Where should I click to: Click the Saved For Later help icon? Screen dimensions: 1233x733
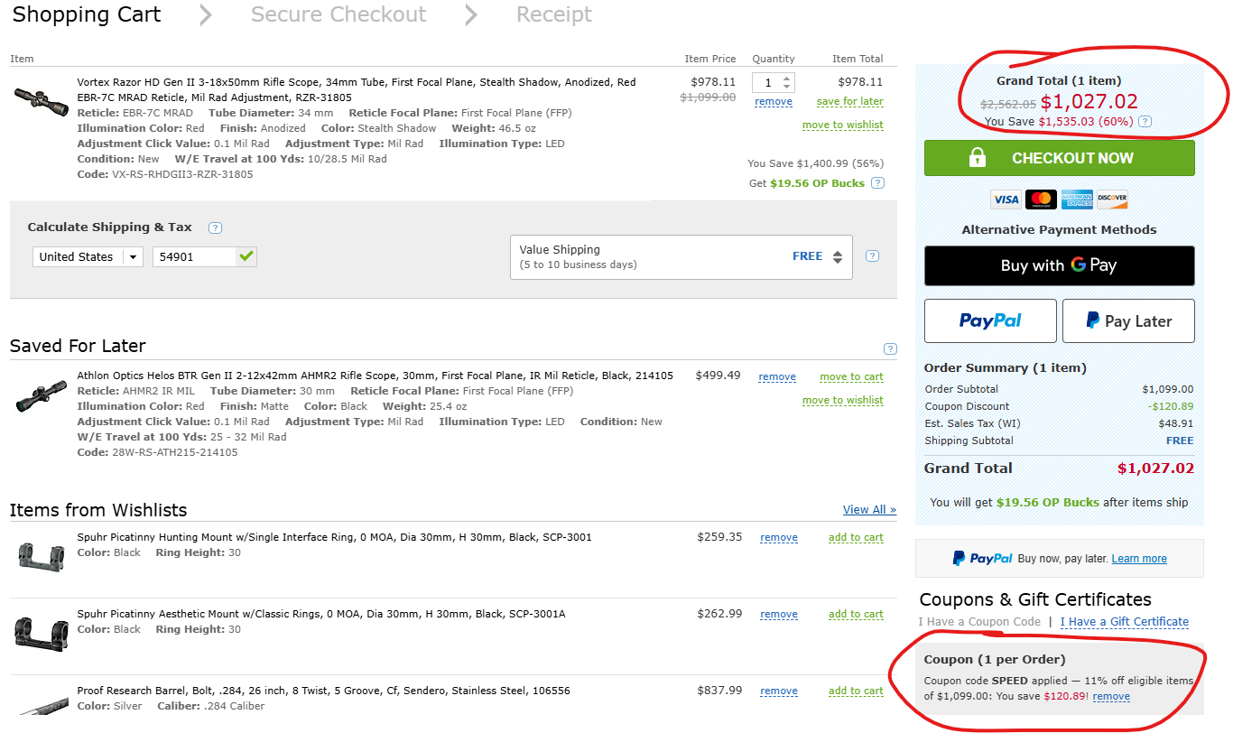tap(890, 349)
